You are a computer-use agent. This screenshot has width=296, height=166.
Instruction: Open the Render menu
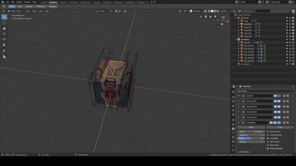click(x=19, y=2)
